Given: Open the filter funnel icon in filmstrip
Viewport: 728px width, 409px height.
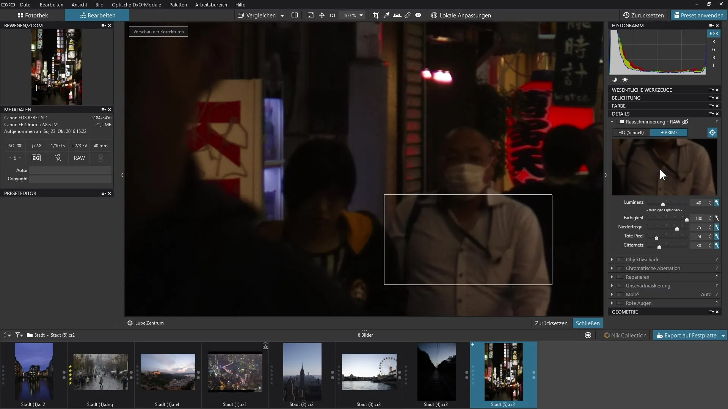Looking at the screenshot, I should click(x=19, y=335).
